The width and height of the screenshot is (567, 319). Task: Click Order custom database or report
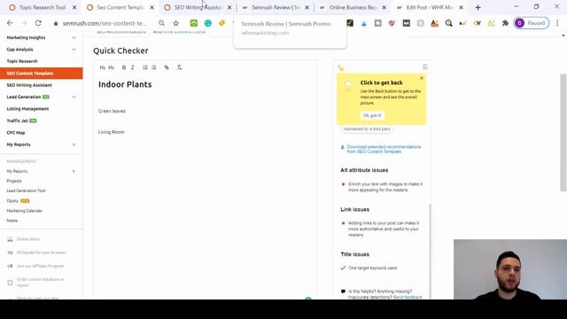pyautogui.click(x=40, y=282)
